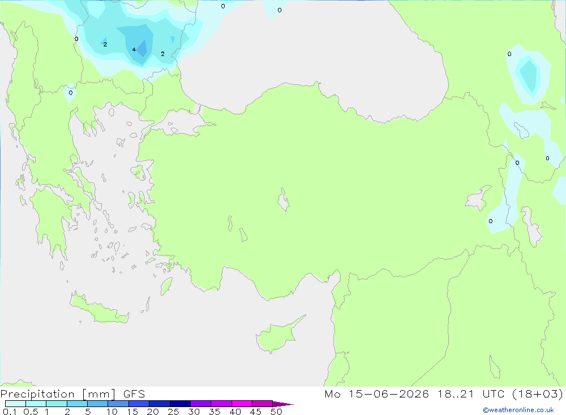Image resolution: width=566 pixels, height=415 pixels.
Task: Click the legend label '50'
Action: click(277, 412)
